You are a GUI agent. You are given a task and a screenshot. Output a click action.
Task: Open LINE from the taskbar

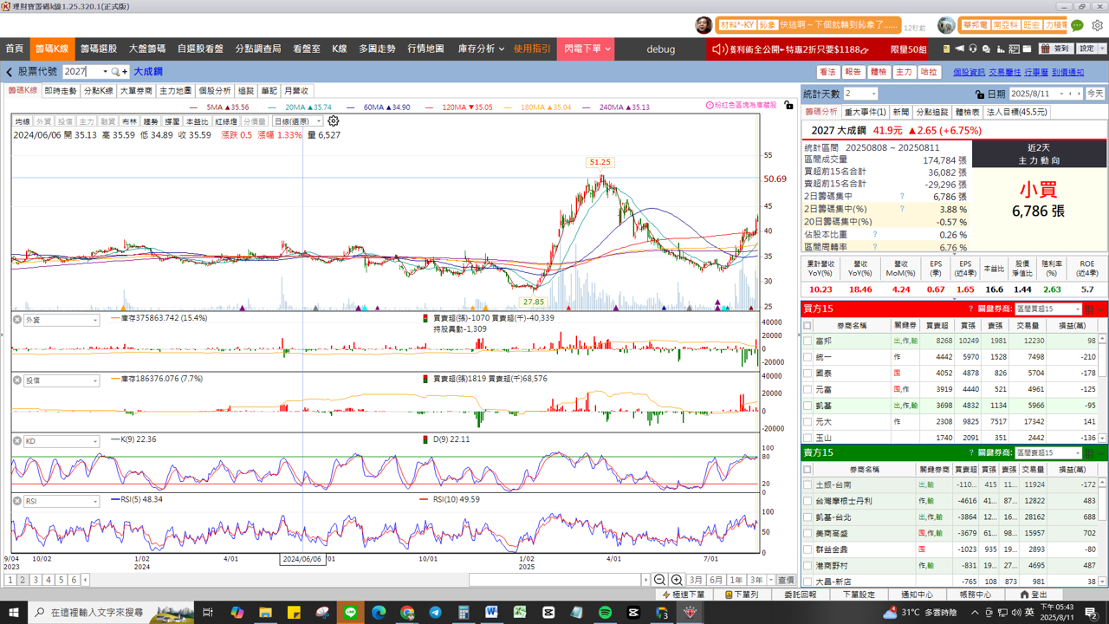[x=351, y=612]
